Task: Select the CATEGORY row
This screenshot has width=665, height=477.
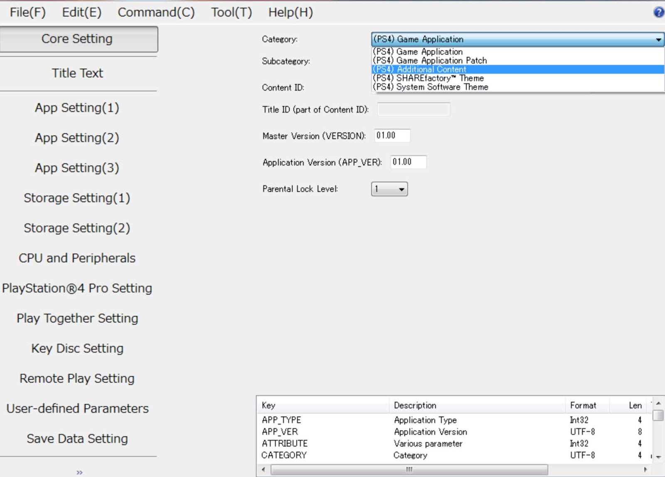Action: point(454,455)
